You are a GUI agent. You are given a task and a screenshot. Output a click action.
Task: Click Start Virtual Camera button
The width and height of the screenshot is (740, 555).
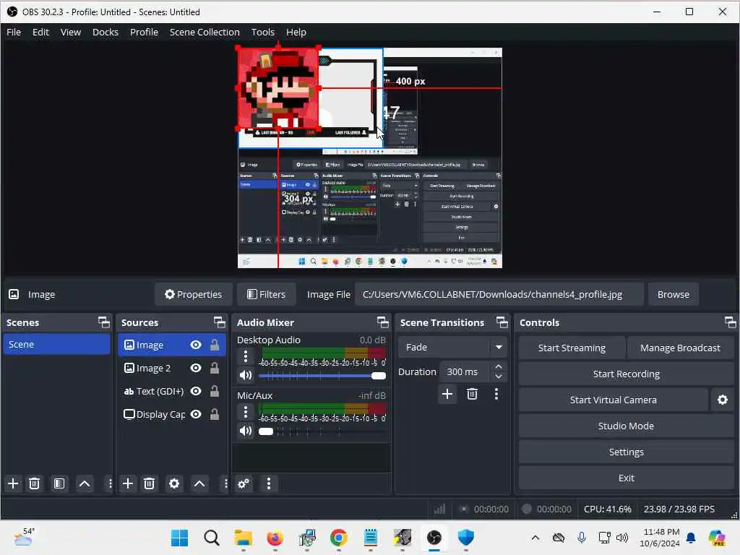click(x=613, y=400)
